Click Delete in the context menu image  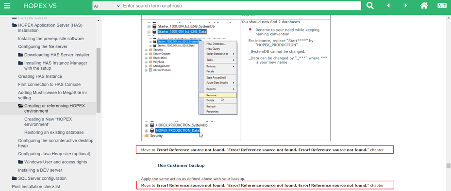pos(210,100)
